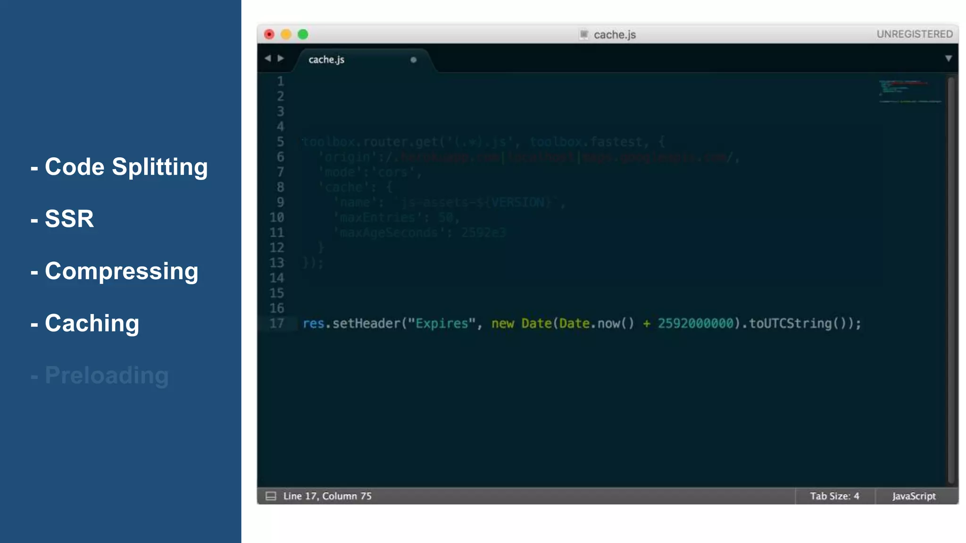The height and width of the screenshot is (543, 966).
Task: Click line number 13 in the gutter
Action: coord(277,263)
